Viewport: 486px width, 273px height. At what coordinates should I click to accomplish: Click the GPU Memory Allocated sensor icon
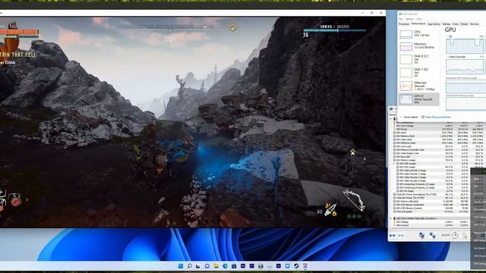point(394,201)
